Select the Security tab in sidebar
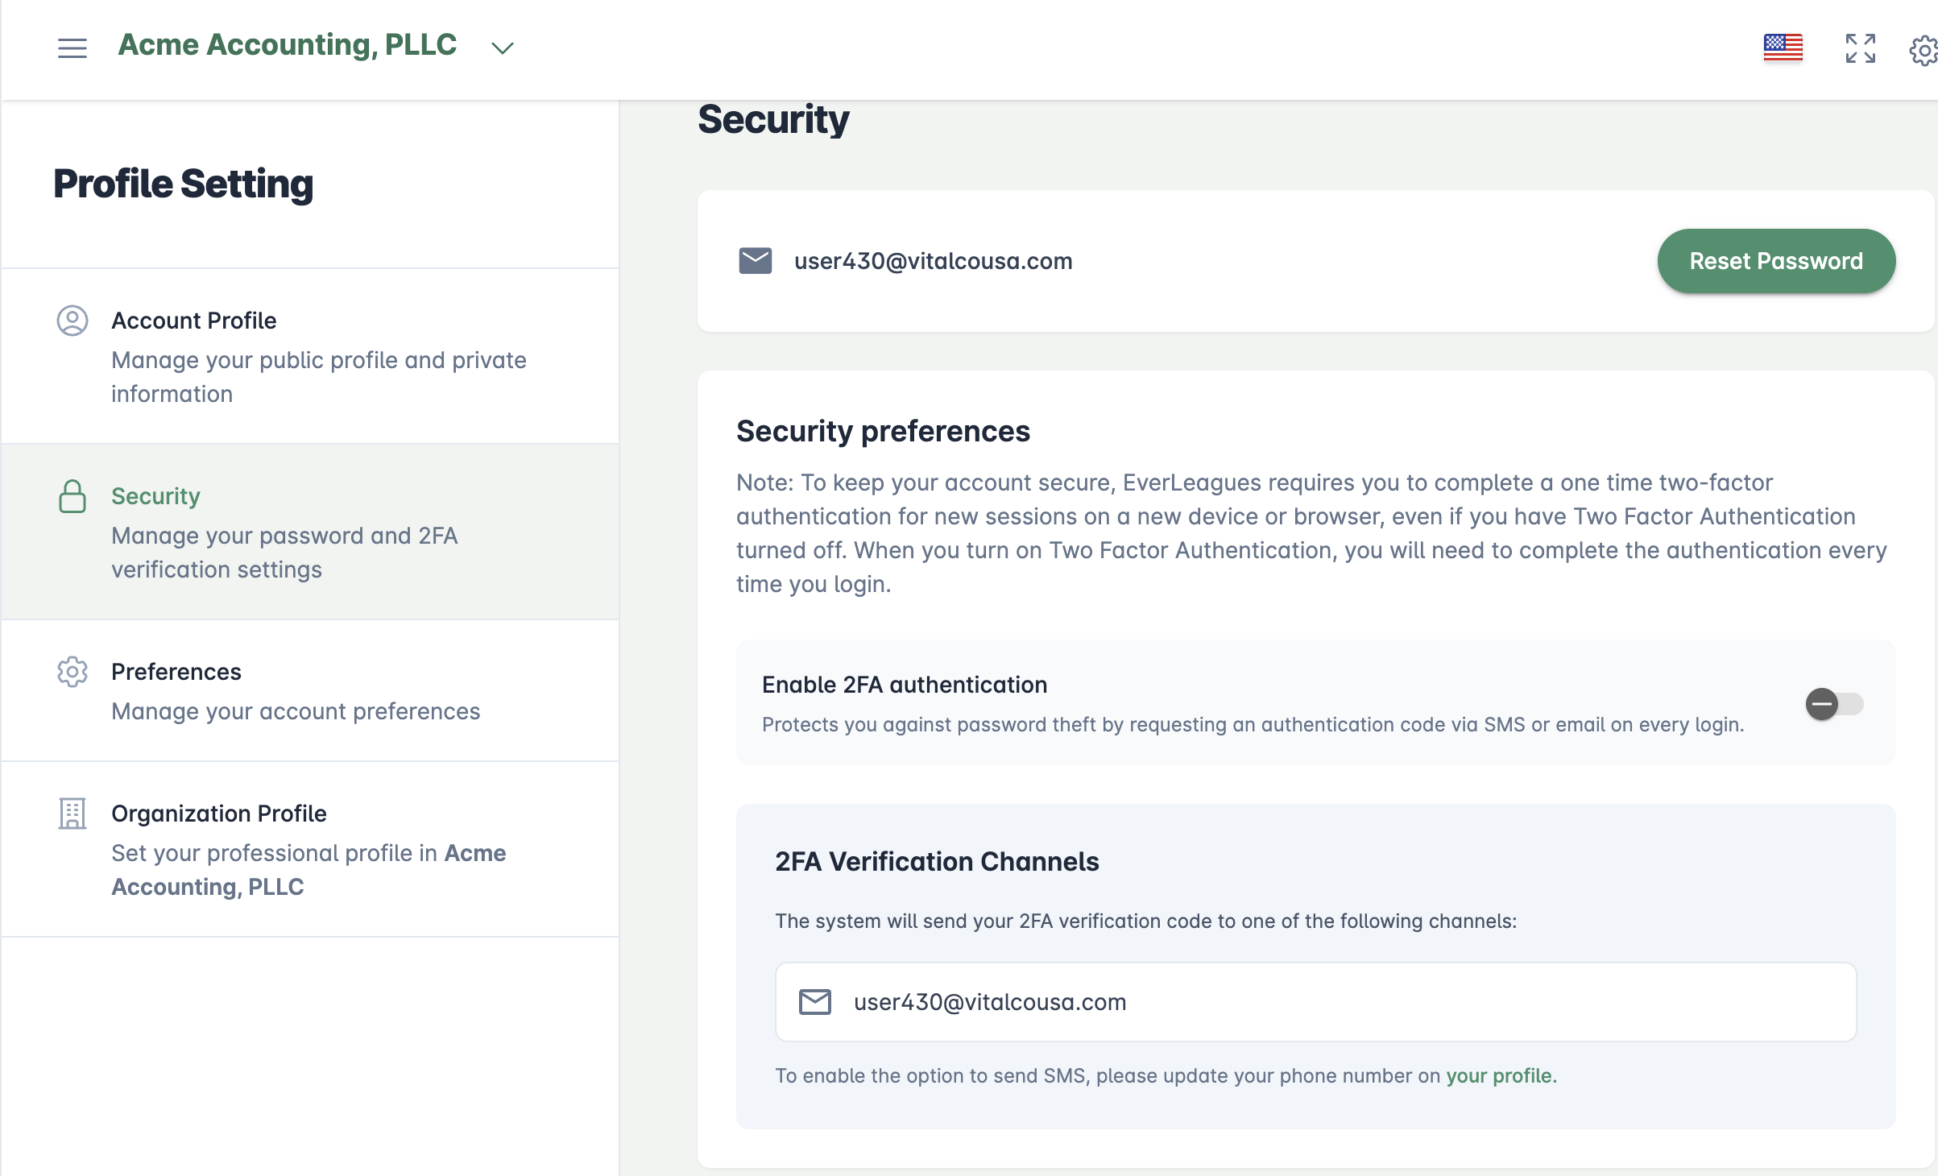This screenshot has width=1938, height=1176. (155, 496)
